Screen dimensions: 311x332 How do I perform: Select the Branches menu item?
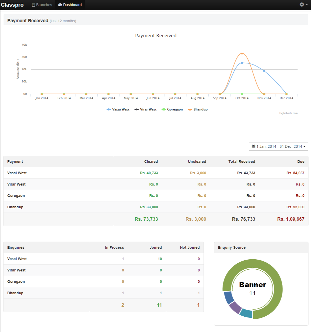point(42,4)
